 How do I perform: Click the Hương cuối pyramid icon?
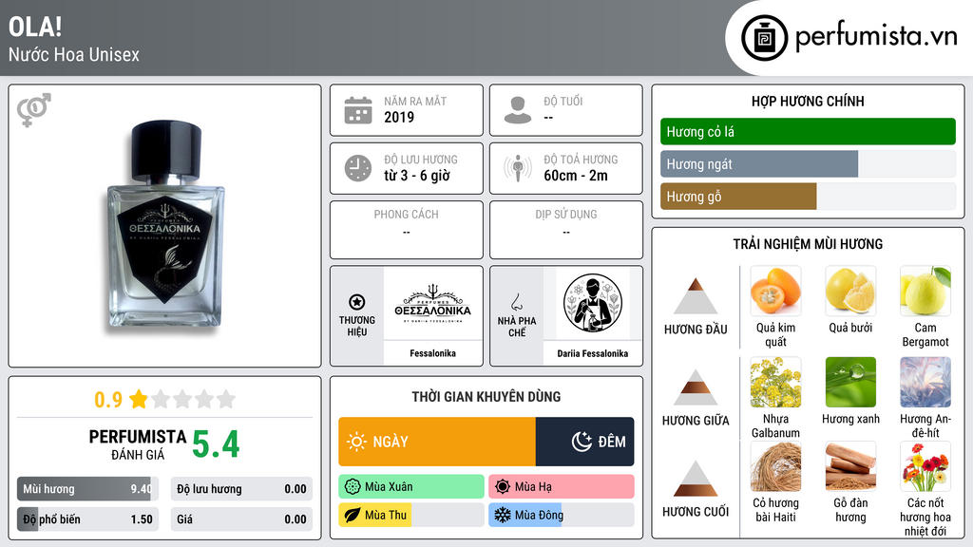(696, 479)
